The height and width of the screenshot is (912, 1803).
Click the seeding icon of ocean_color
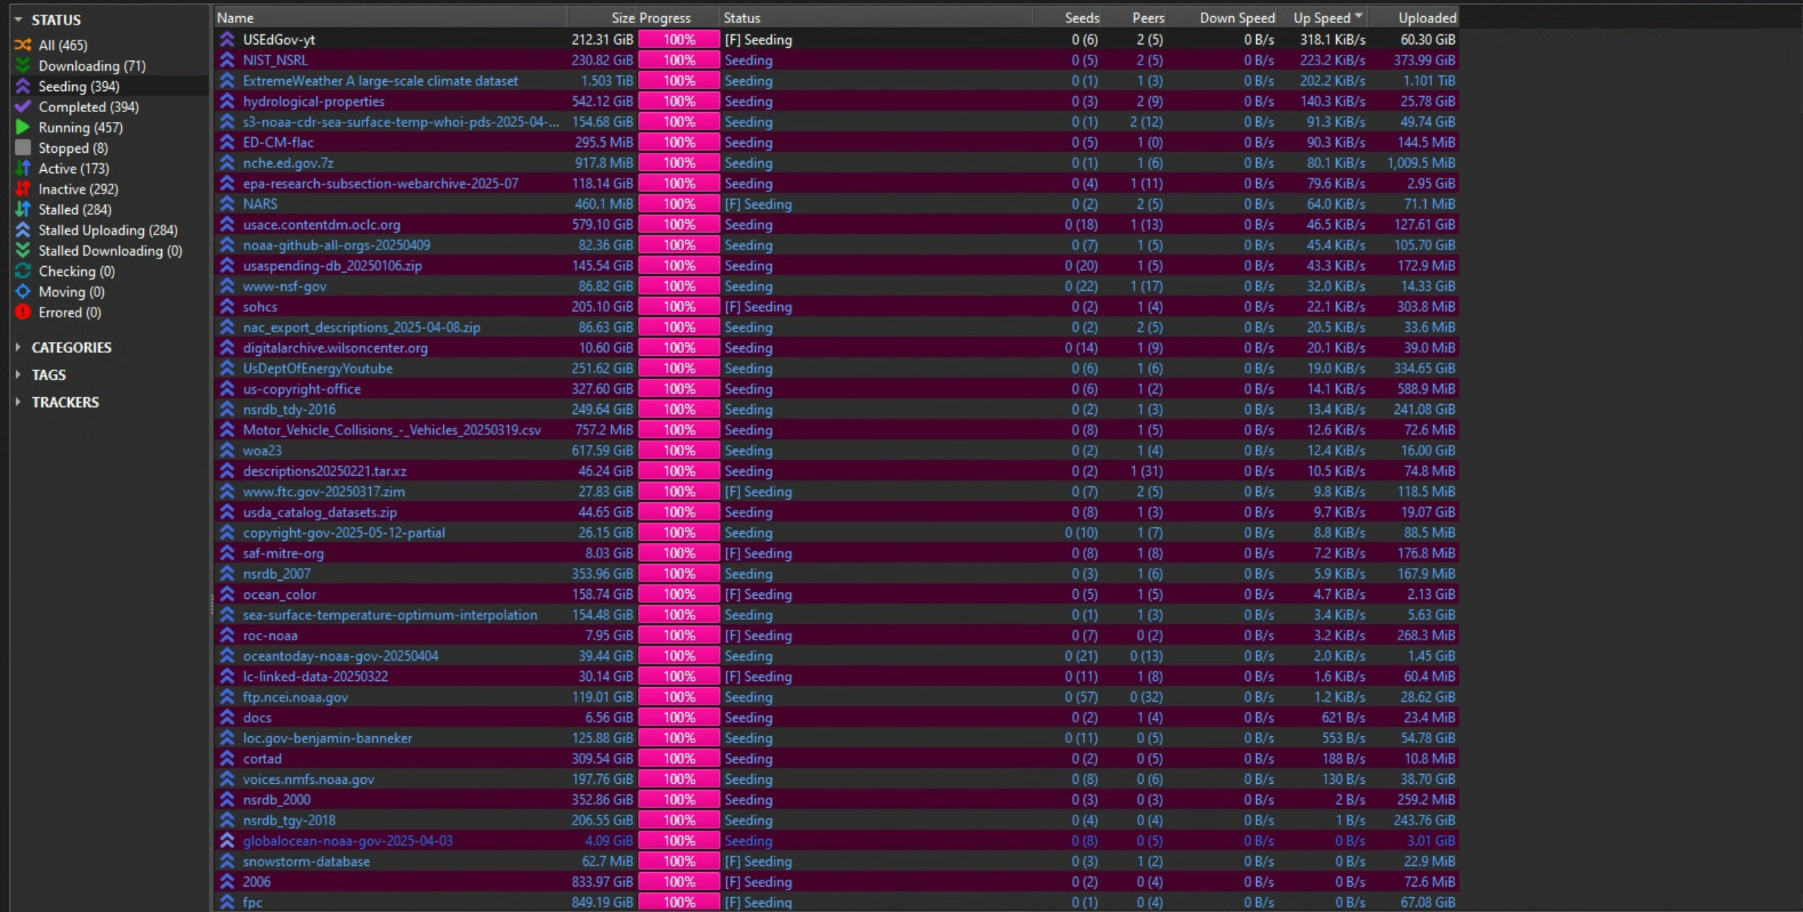click(x=227, y=594)
